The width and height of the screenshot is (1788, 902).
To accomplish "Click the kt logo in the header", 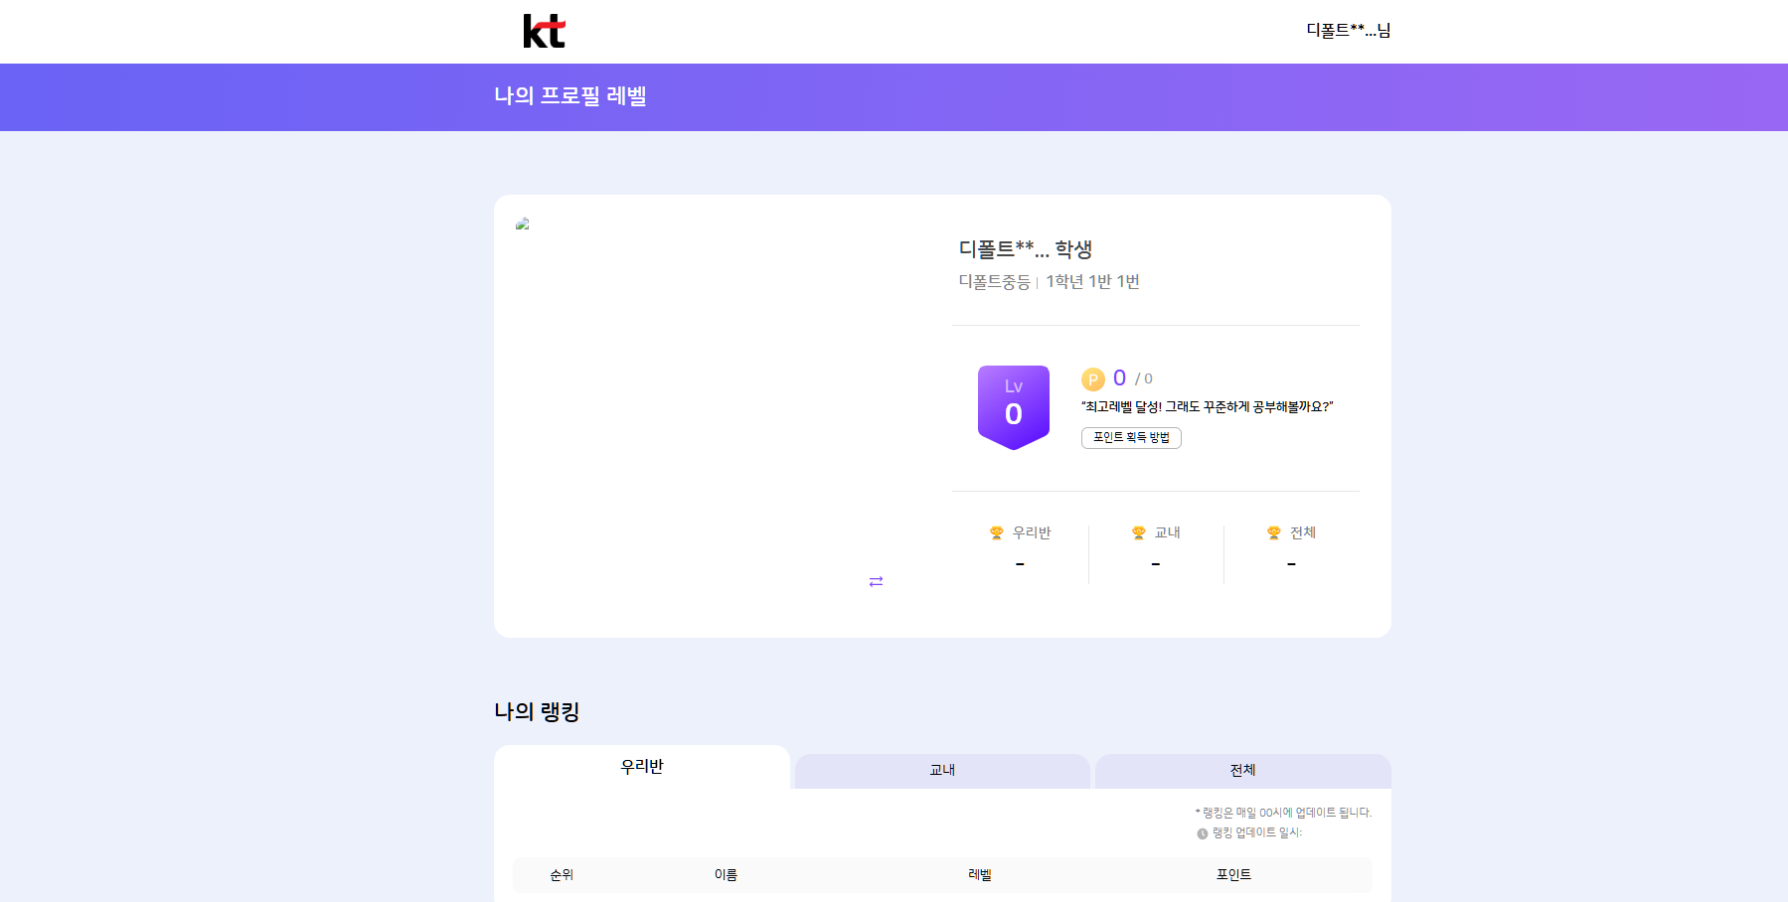I will point(544,31).
